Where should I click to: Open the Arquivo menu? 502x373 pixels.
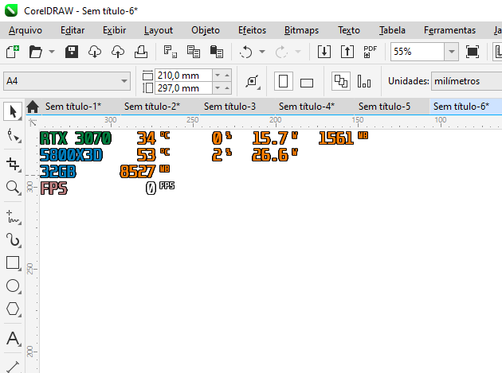coord(25,30)
